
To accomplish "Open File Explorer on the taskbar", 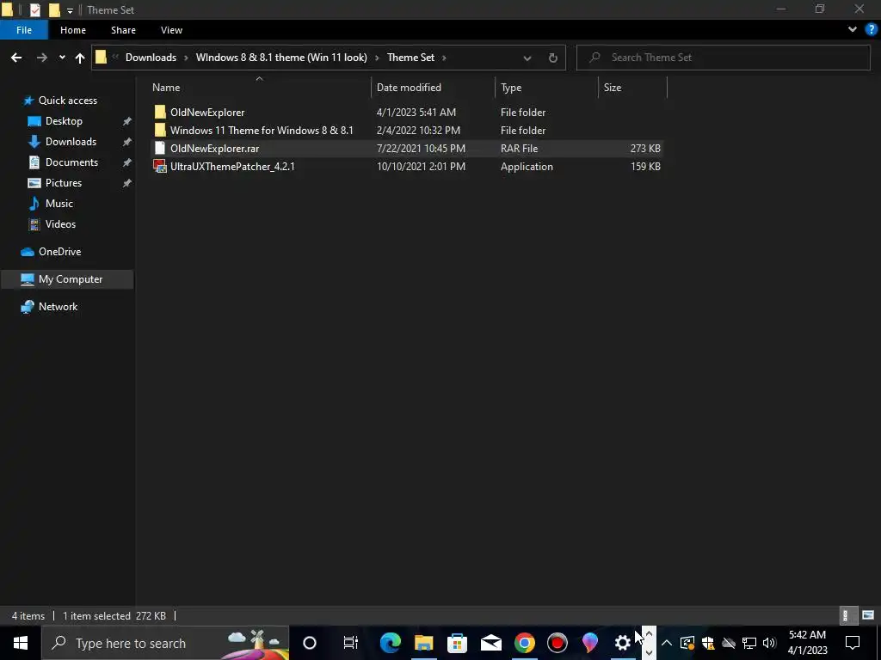I will (x=423, y=643).
